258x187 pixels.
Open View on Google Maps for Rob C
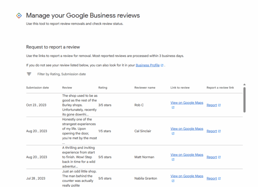click(x=187, y=103)
